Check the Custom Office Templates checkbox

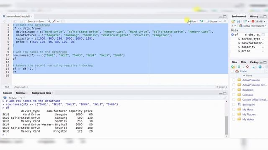234,100
